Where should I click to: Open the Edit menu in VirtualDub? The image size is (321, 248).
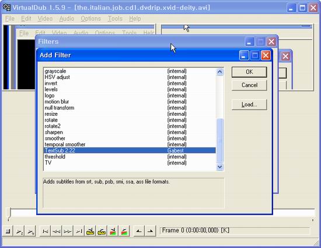[x=26, y=19]
